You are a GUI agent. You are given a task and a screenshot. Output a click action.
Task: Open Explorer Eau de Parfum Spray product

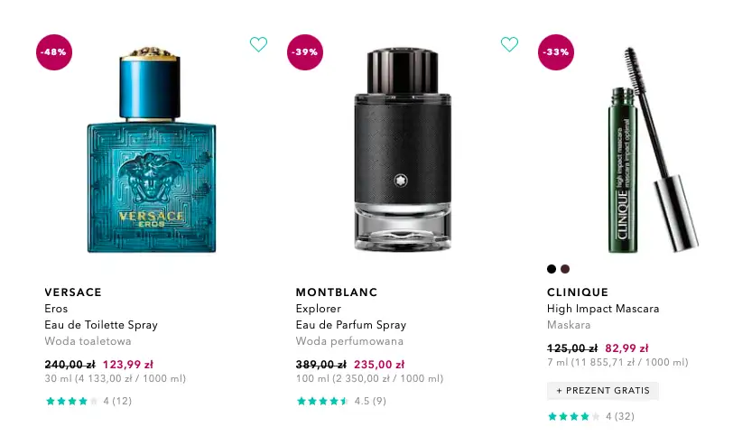(x=351, y=317)
